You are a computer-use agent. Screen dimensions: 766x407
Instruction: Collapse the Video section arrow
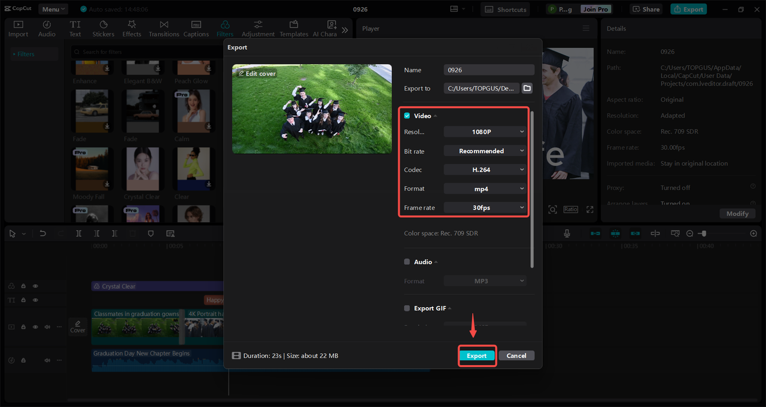[436, 116]
